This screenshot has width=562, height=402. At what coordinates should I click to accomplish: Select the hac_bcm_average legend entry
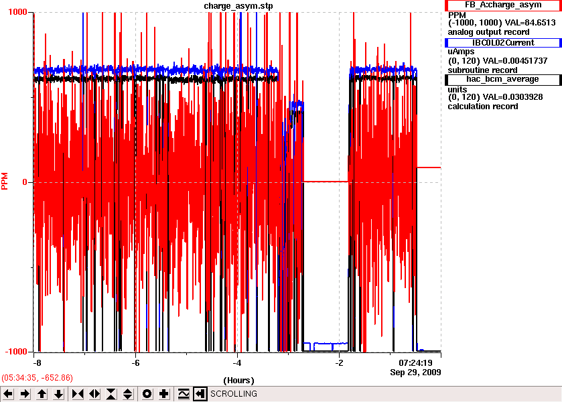coord(503,80)
